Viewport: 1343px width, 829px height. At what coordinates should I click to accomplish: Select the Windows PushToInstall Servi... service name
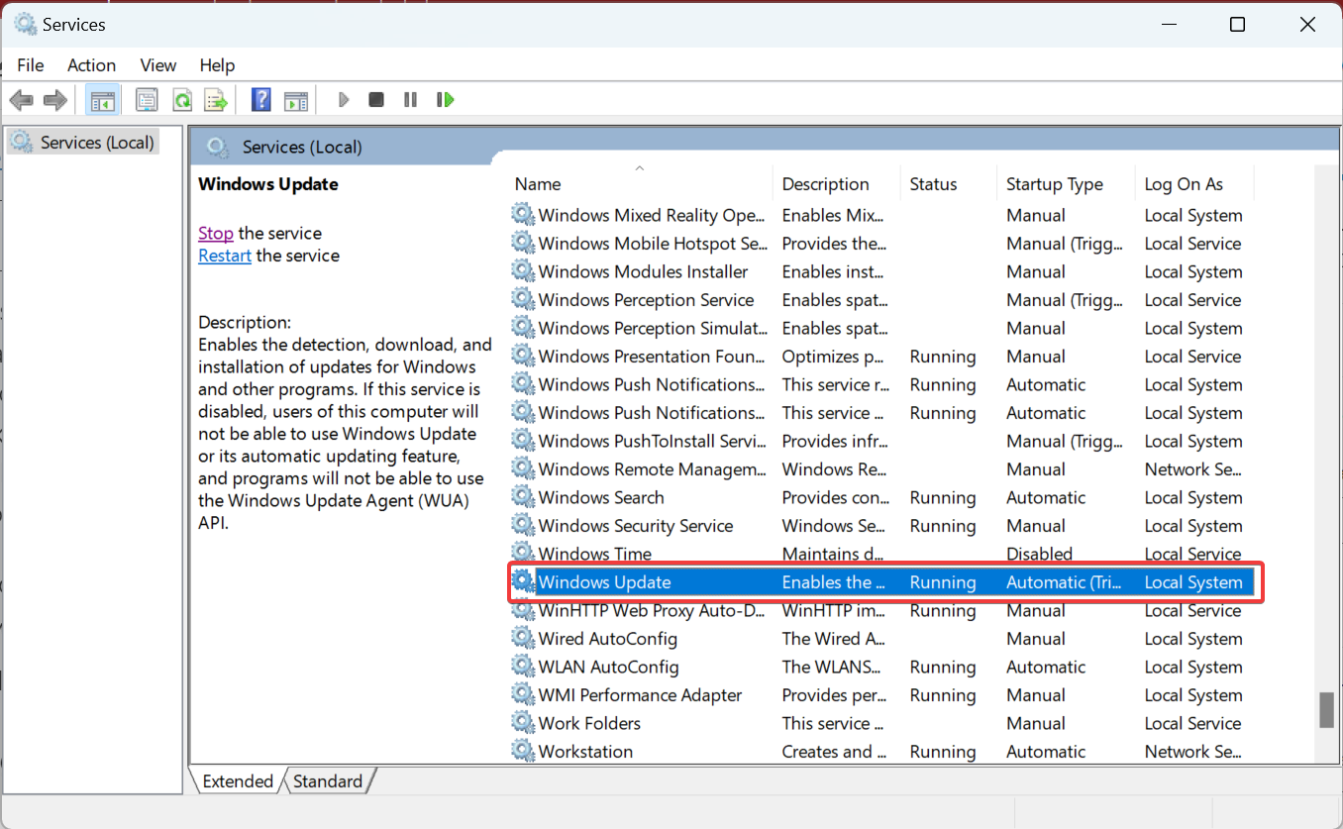point(652,442)
